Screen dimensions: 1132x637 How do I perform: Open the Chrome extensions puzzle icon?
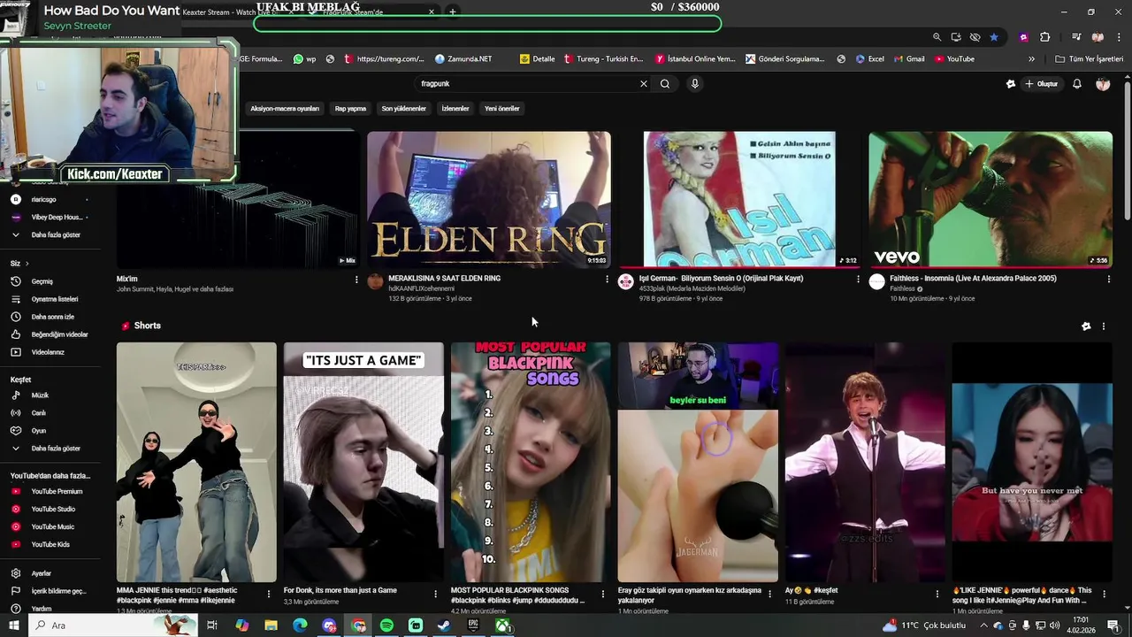(x=1045, y=37)
